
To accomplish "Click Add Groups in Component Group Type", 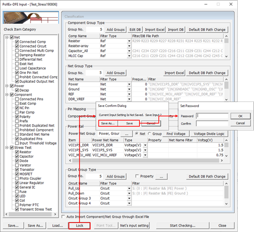I will (x=116, y=30).
